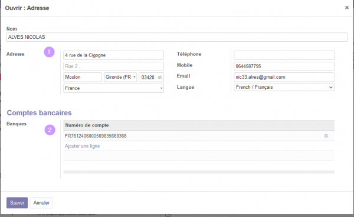
Task: Edit the postal code field 33420
Action: click(x=151, y=77)
